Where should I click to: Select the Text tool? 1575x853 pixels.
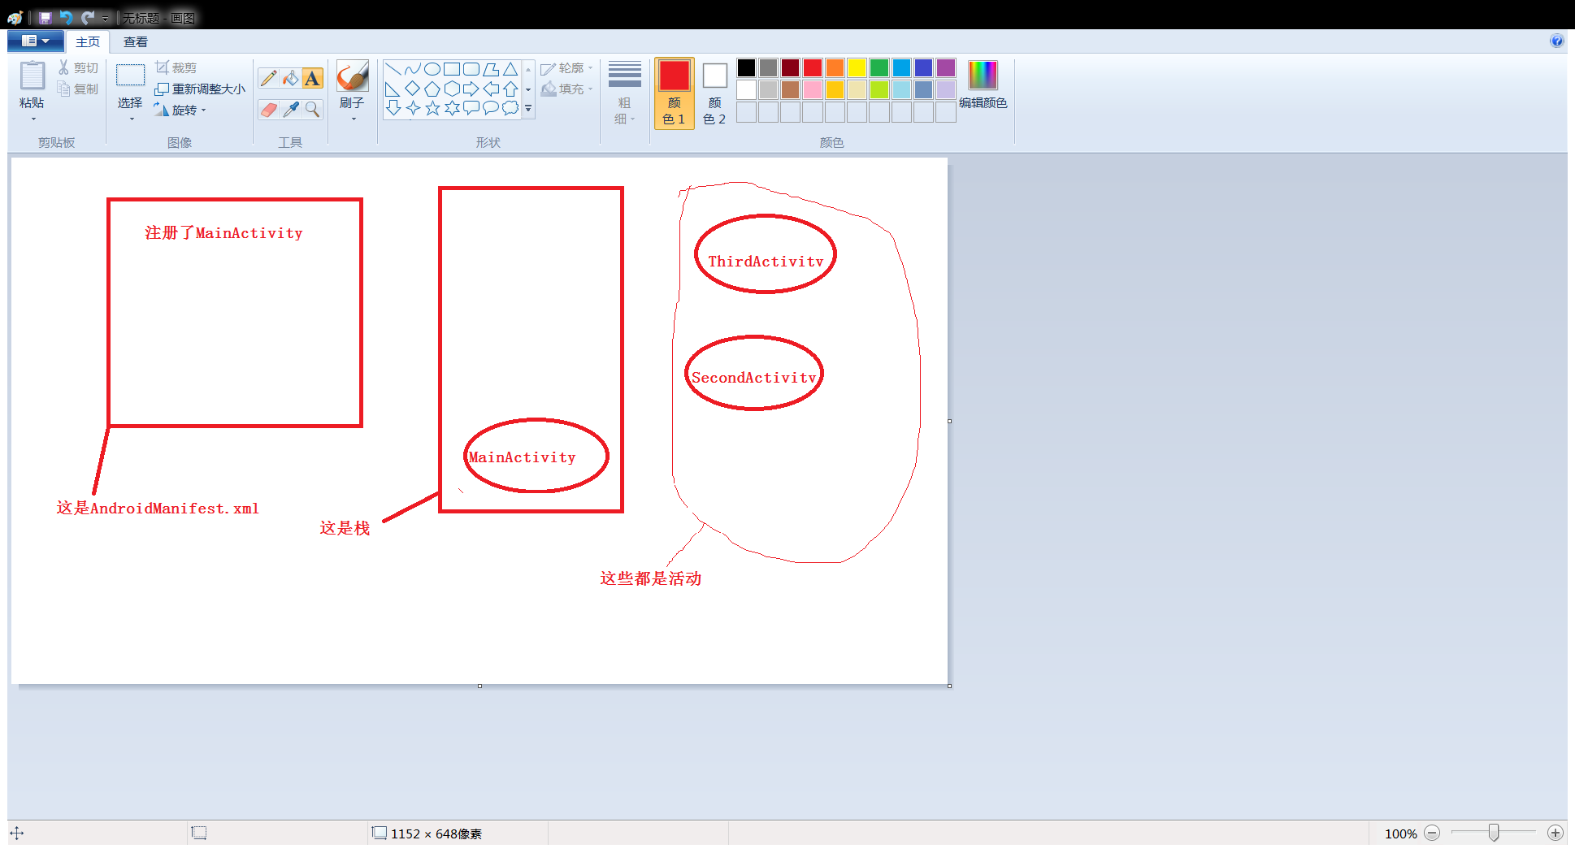point(312,78)
